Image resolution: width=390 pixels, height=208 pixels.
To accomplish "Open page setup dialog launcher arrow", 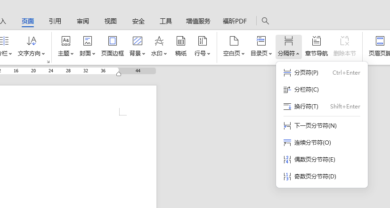I will 48,62.
